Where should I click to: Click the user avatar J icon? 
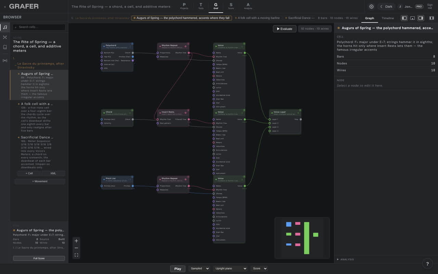coord(400,7)
